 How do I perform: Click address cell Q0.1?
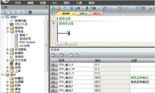112,82
